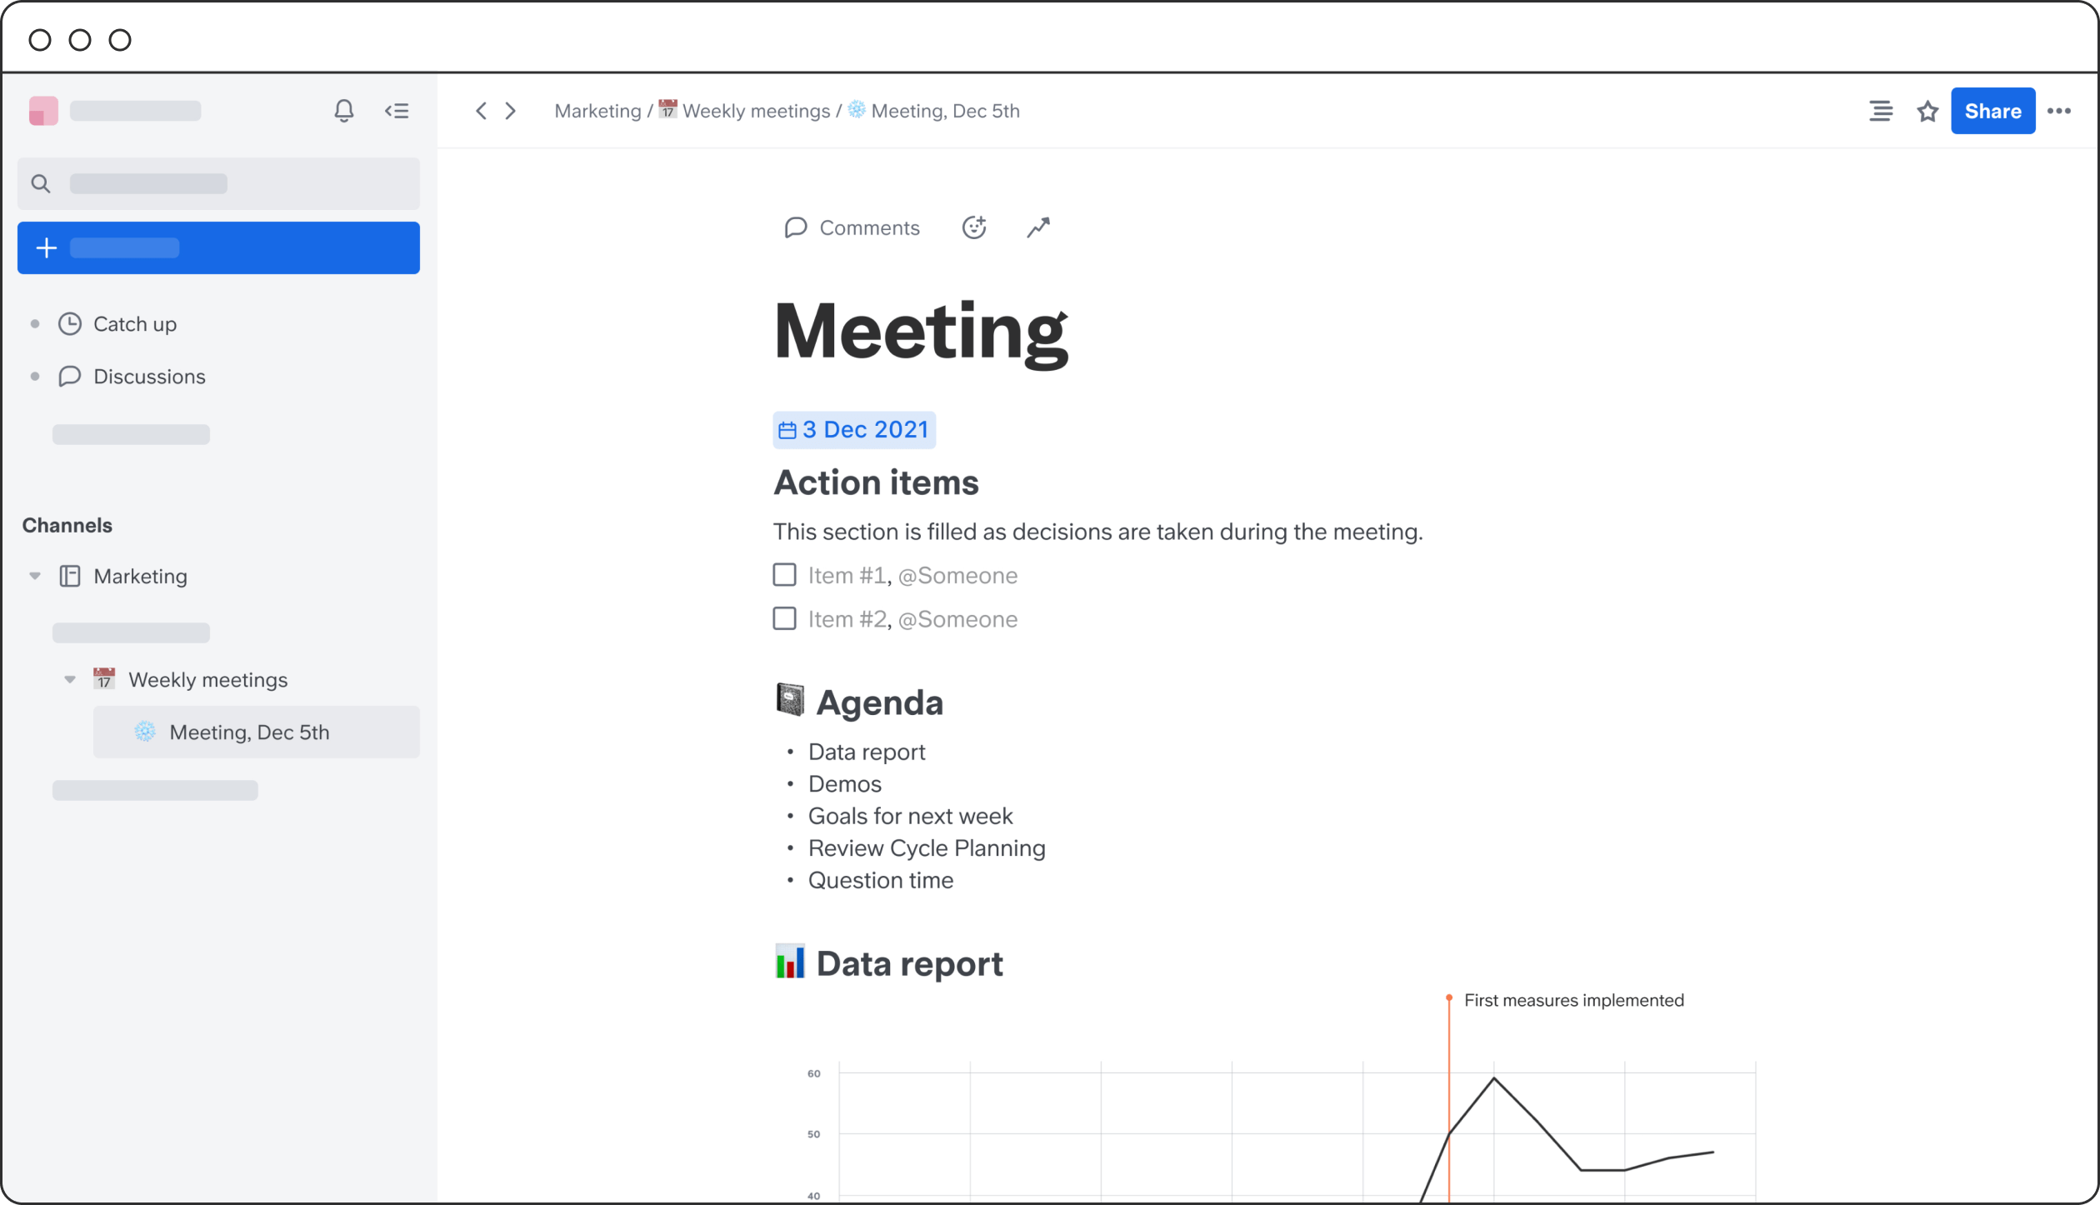The height and width of the screenshot is (1205, 2100).
Task: Go forward with the right arrow
Action: tap(511, 111)
